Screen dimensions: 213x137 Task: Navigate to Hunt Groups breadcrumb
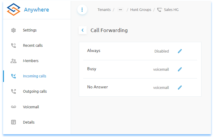click(141, 10)
